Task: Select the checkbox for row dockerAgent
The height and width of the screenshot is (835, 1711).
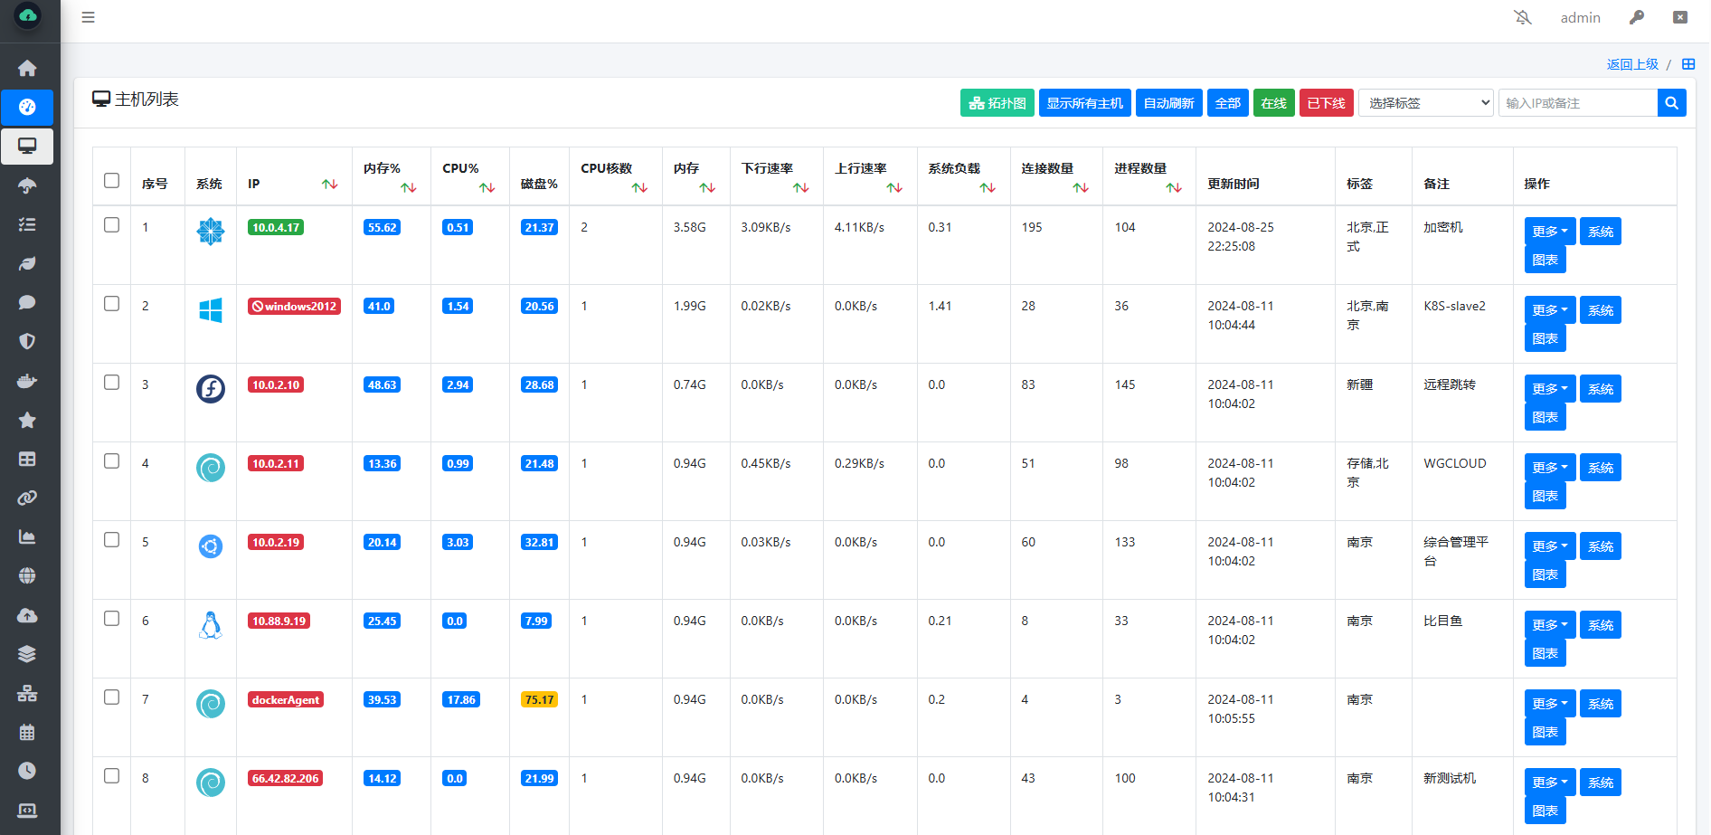Action: [x=111, y=697]
